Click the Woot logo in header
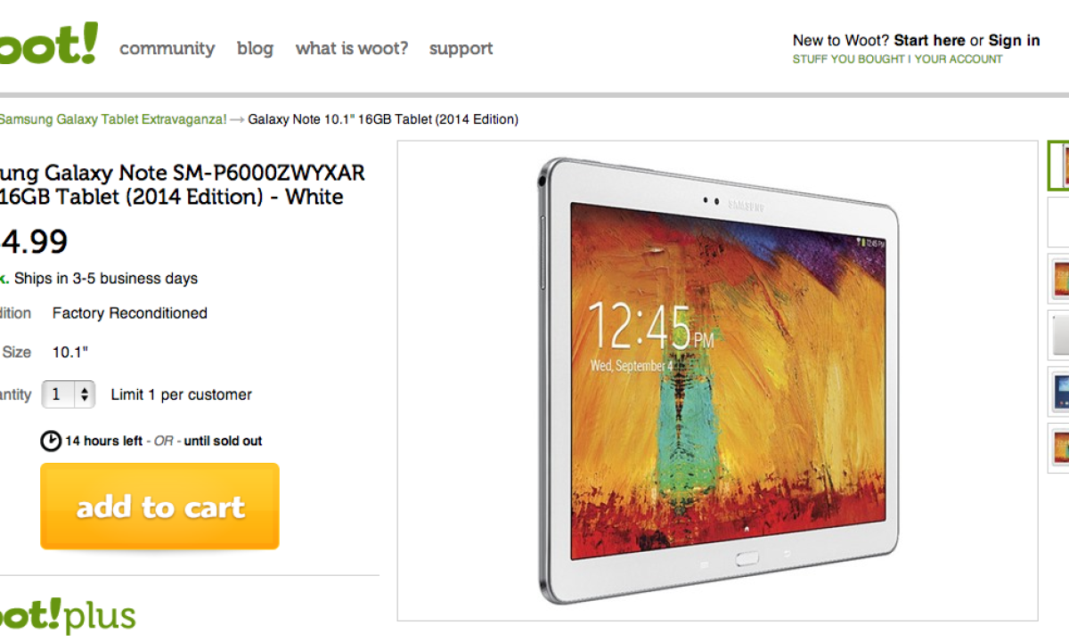The height and width of the screenshot is (641, 1069). click(46, 45)
